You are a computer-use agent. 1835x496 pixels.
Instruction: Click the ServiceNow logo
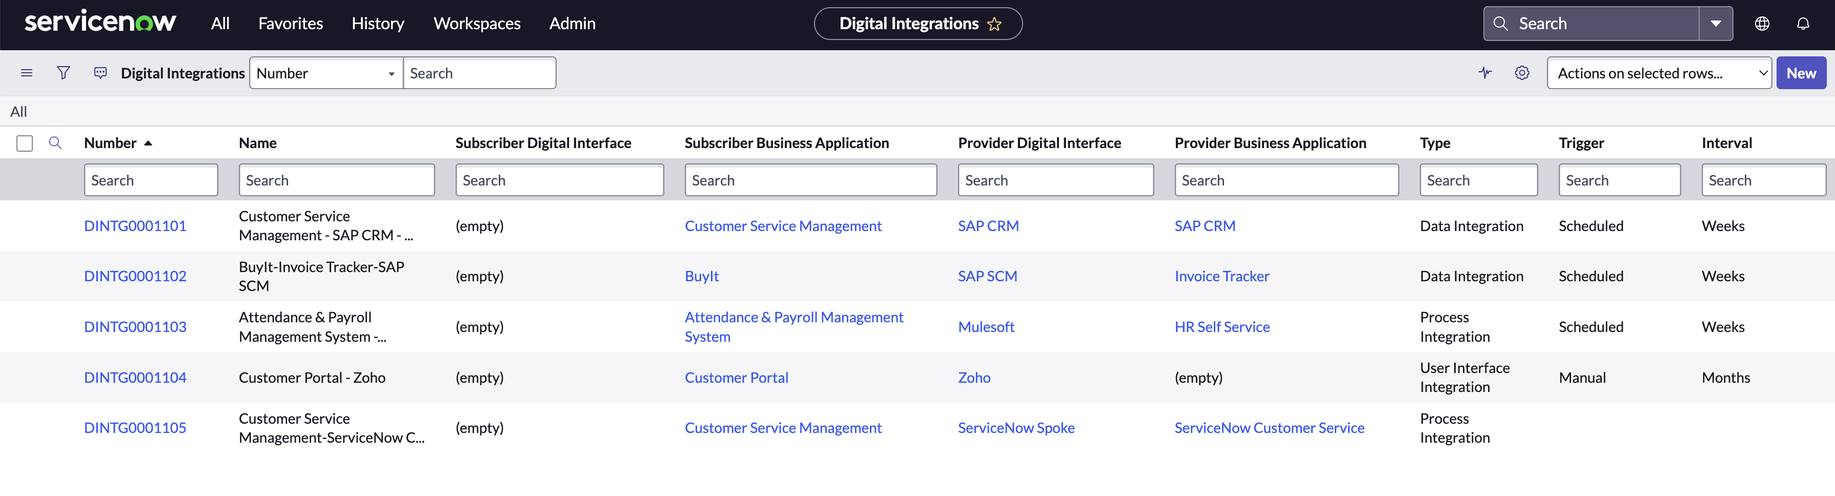[100, 22]
